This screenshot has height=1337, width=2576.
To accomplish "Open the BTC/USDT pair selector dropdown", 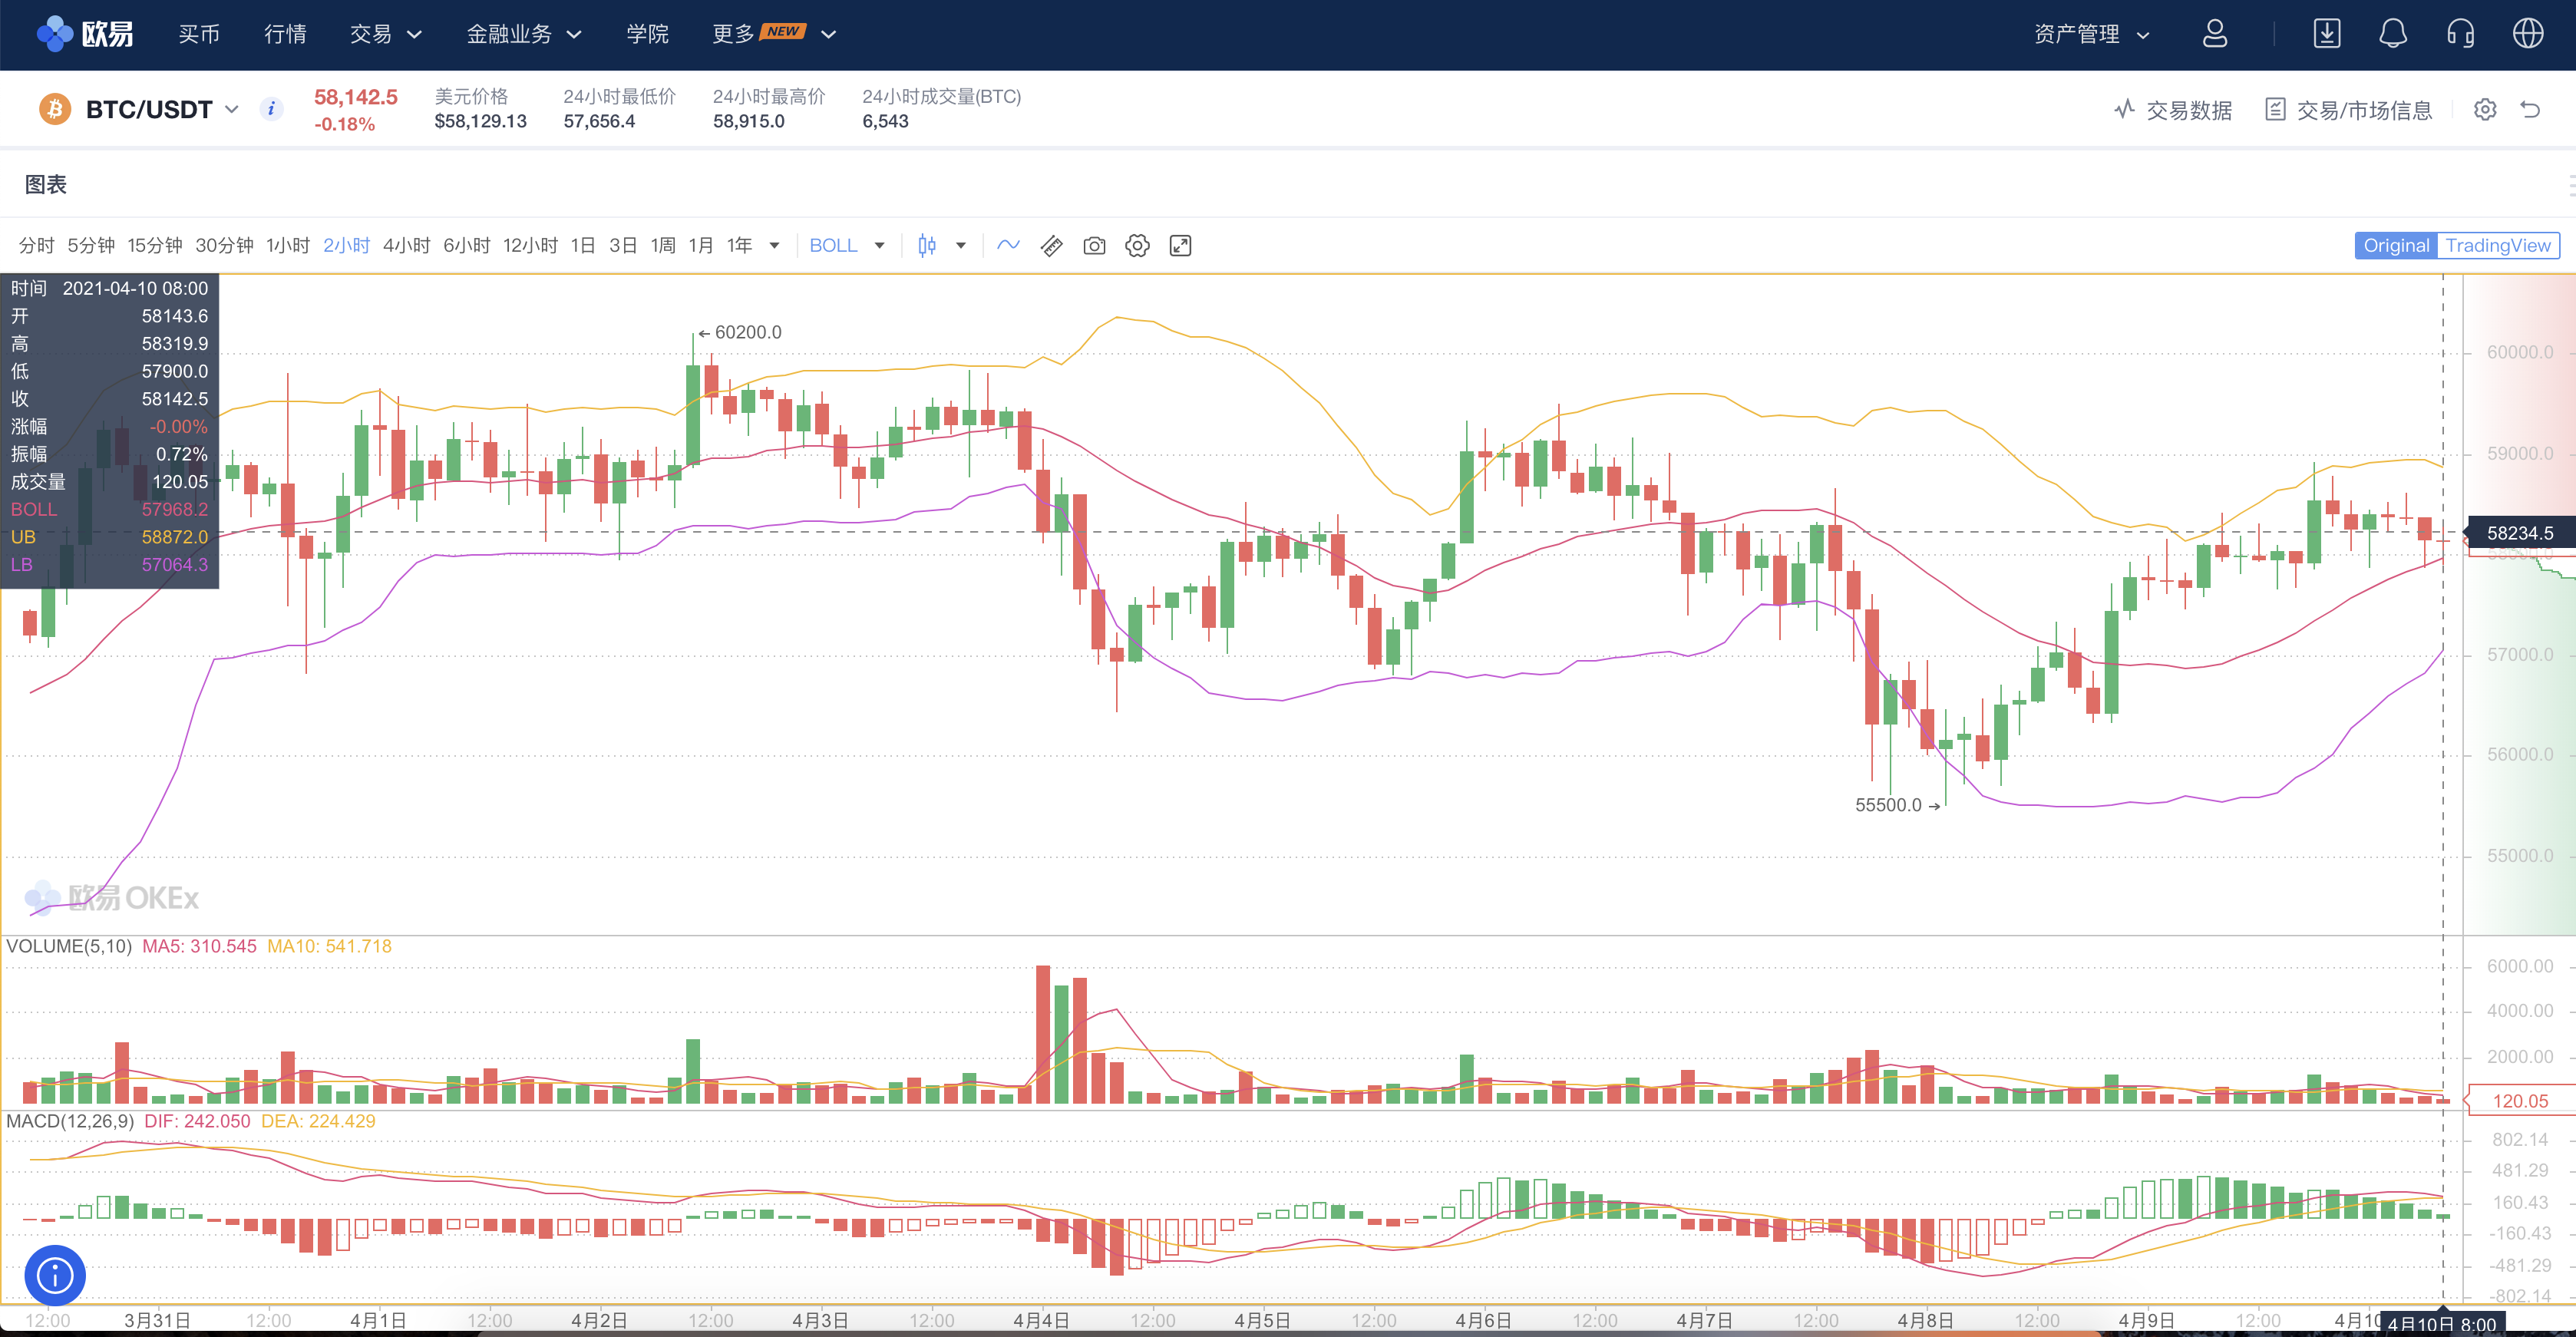I will (232, 109).
